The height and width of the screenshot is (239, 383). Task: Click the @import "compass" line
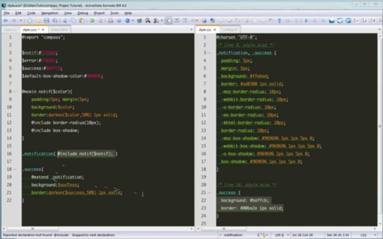tap(44, 37)
